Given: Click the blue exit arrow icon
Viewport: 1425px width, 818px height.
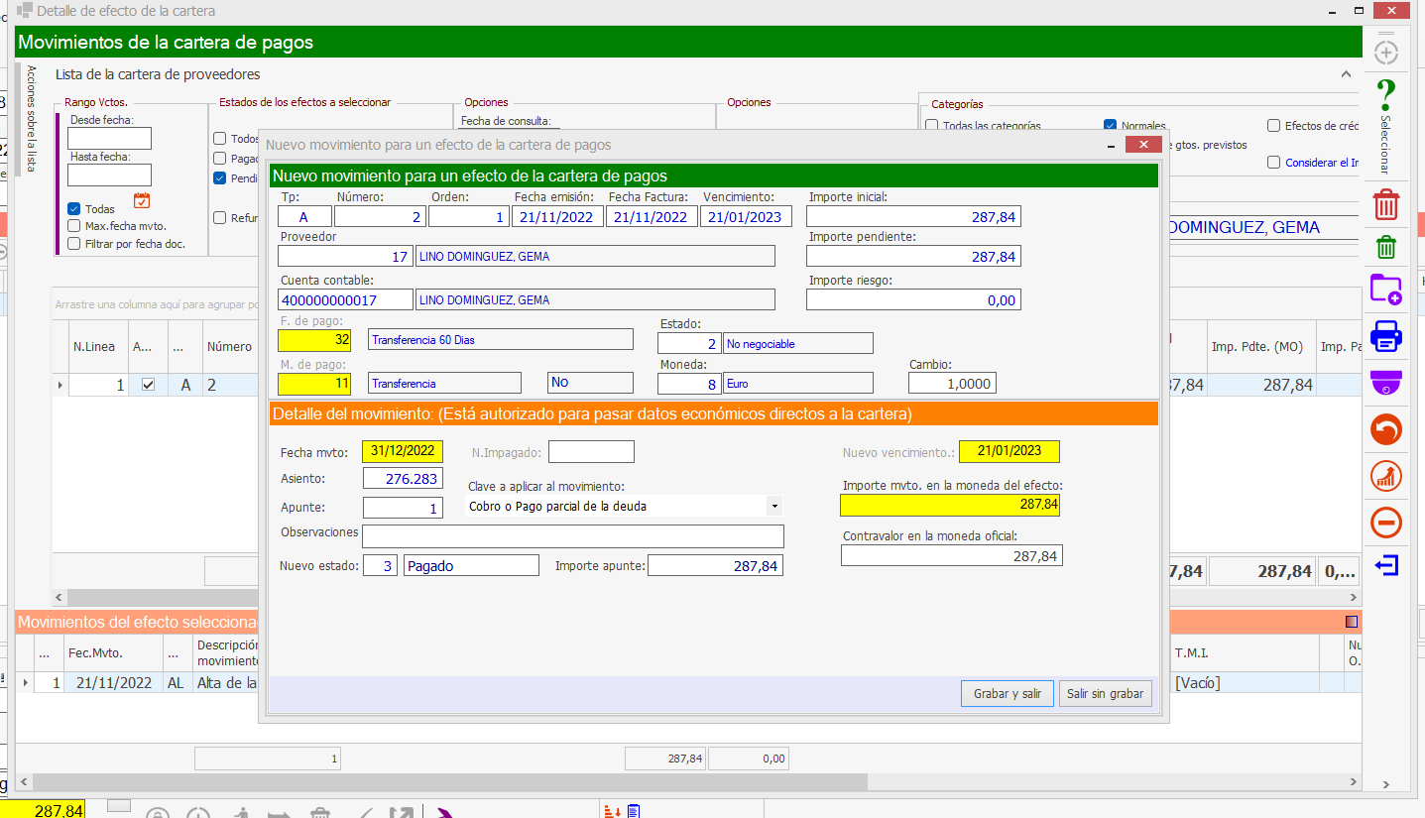Looking at the screenshot, I should [1385, 565].
